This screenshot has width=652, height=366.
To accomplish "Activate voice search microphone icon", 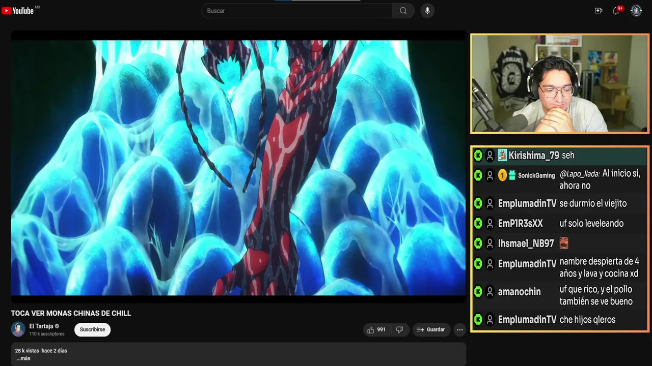I will pyautogui.click(x=427, y=11).
